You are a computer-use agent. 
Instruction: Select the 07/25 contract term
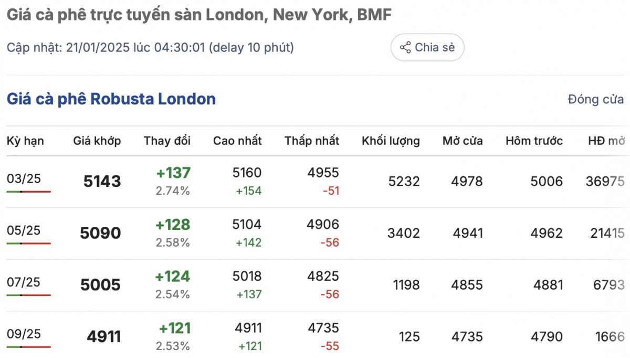(24, 282)
